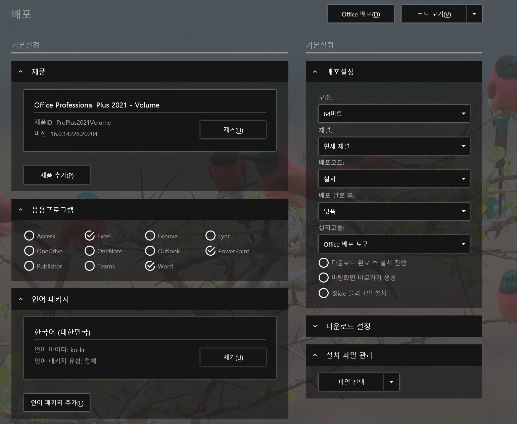The width and height of the screenshot is (517, 424).
Task: Remove the 한국어 (대한민국) language pack
Action: 233,357
